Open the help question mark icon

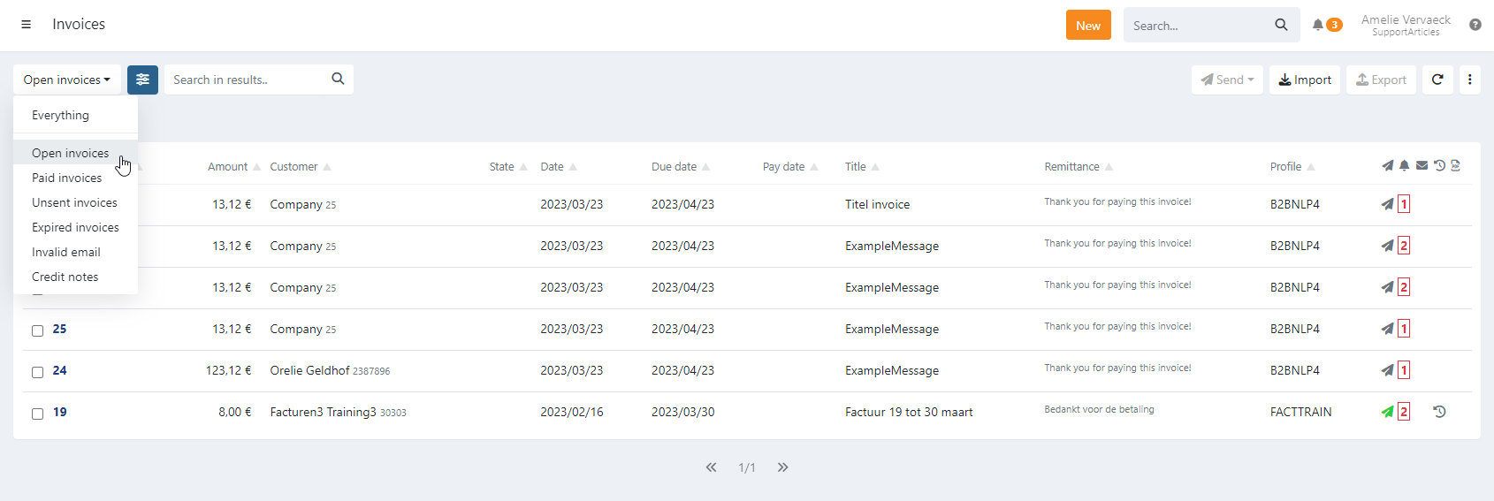[x=1475, y=25]
